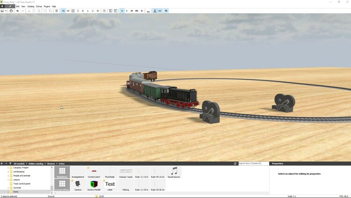351x198 pixels.
Task: Click the 12:00 time in the status bar
Action: pyautogui.click(x=101, y=196)
